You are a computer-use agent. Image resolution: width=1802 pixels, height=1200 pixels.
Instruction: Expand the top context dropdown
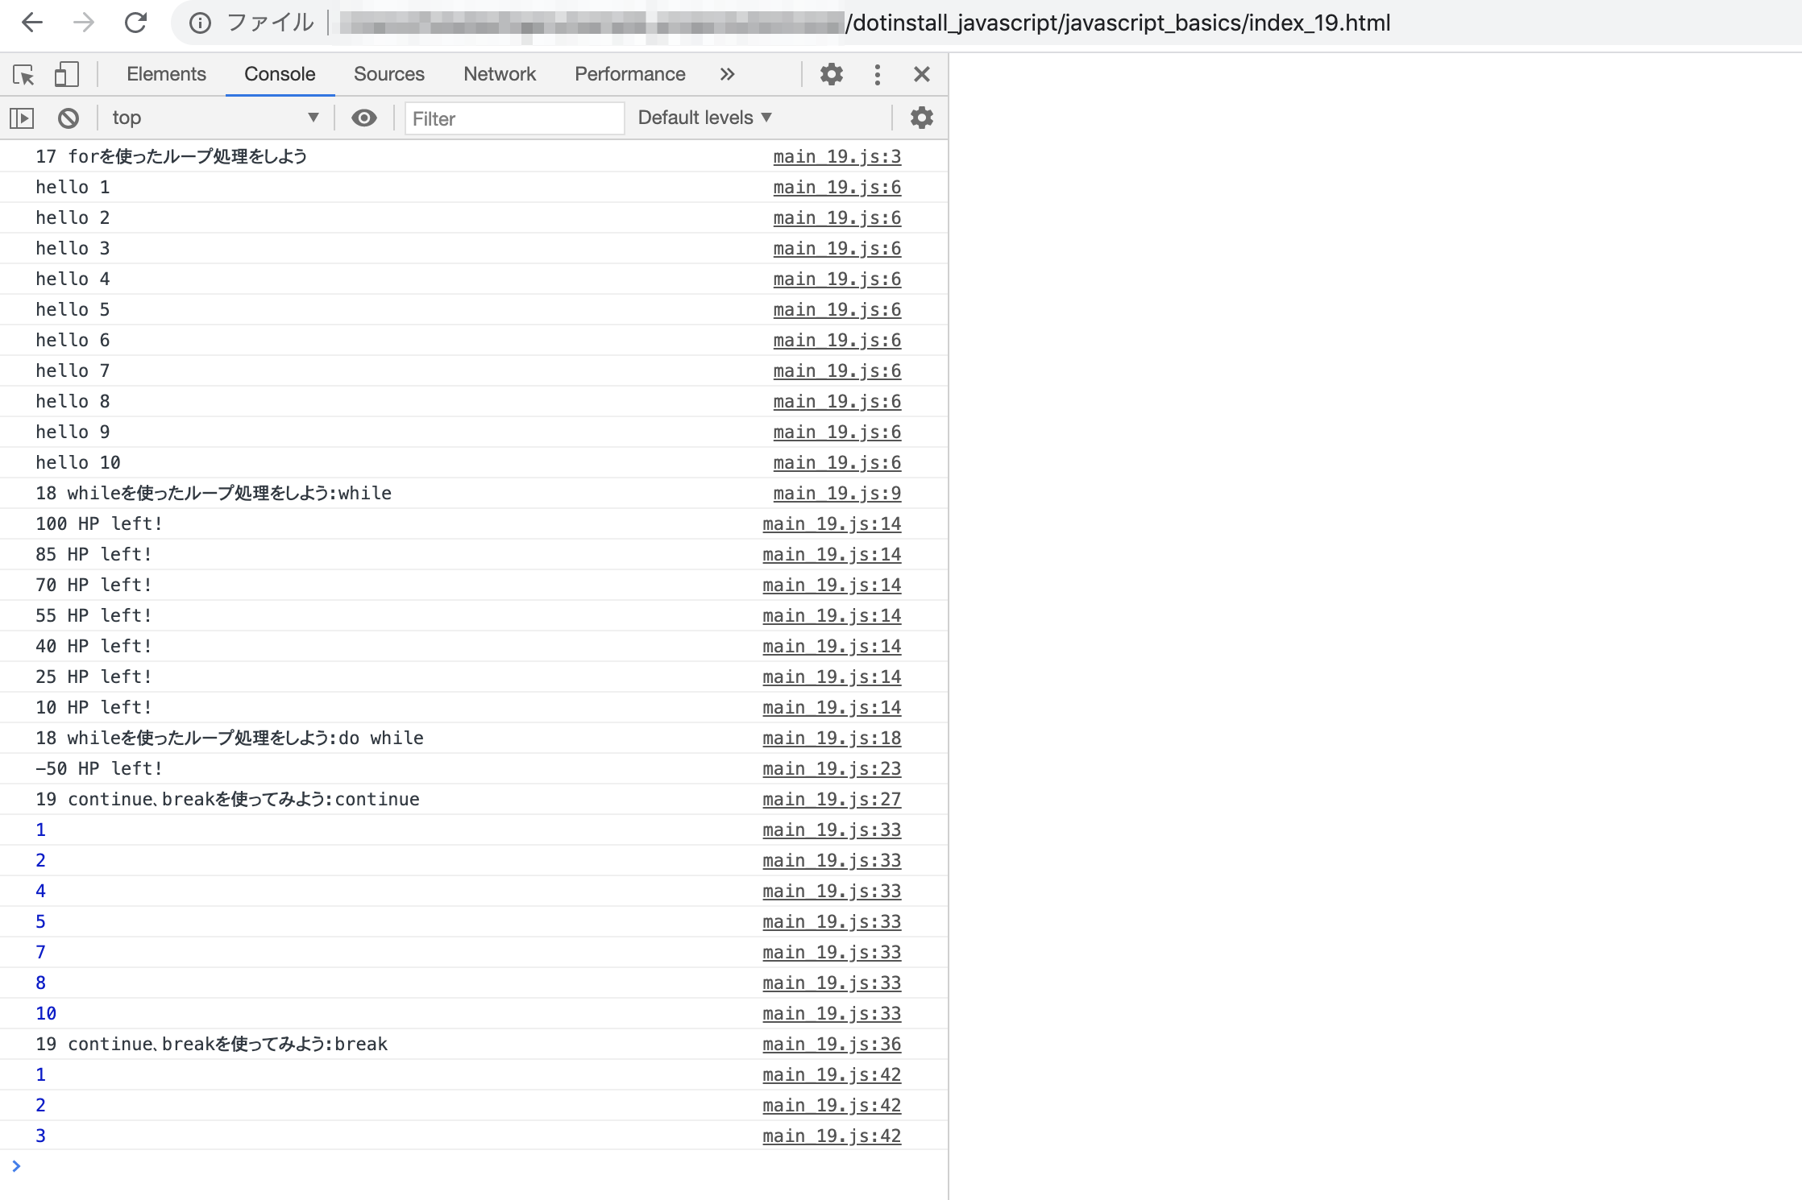coord(215,118)
